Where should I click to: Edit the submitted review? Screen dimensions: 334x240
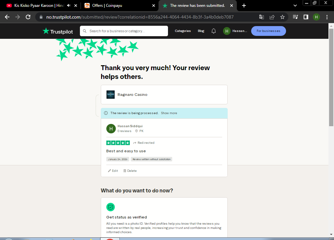tap(113, 171)
